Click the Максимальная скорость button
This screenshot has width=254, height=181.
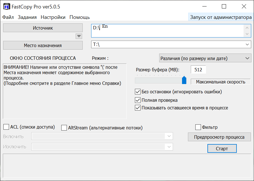(x=220, y=82)
